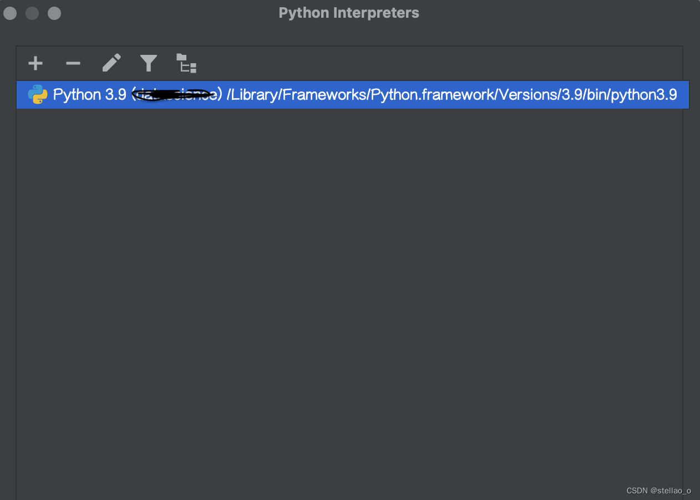Click the filter funnel icon in the toolbar
Image resolution: width=700 pixels, height=500 pixels.
[148, 63]
